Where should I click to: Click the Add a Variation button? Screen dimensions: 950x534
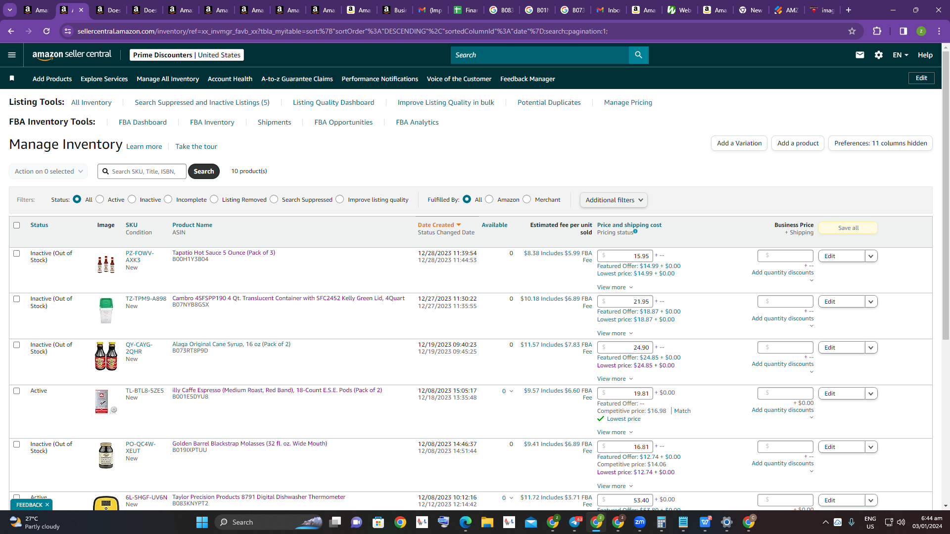pyautogui.click(x=739, y=143)
